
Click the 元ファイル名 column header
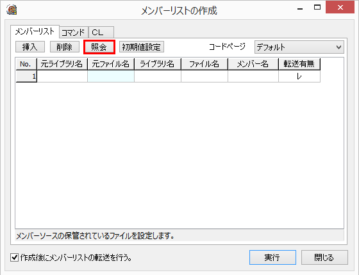click(111, 64)
